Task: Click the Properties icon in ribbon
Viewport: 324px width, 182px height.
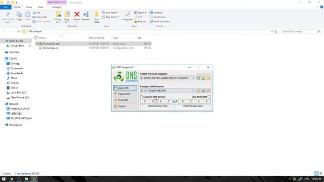Action: click(x=128, y=17)
